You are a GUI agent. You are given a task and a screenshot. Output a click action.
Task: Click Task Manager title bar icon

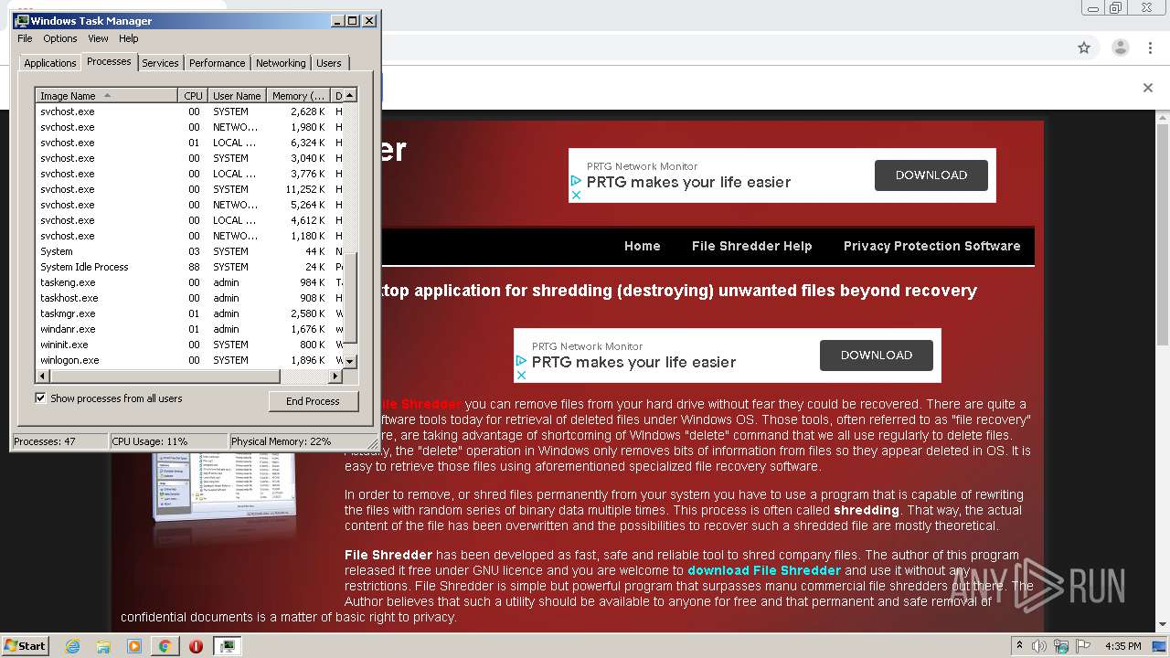click(22, 20)
